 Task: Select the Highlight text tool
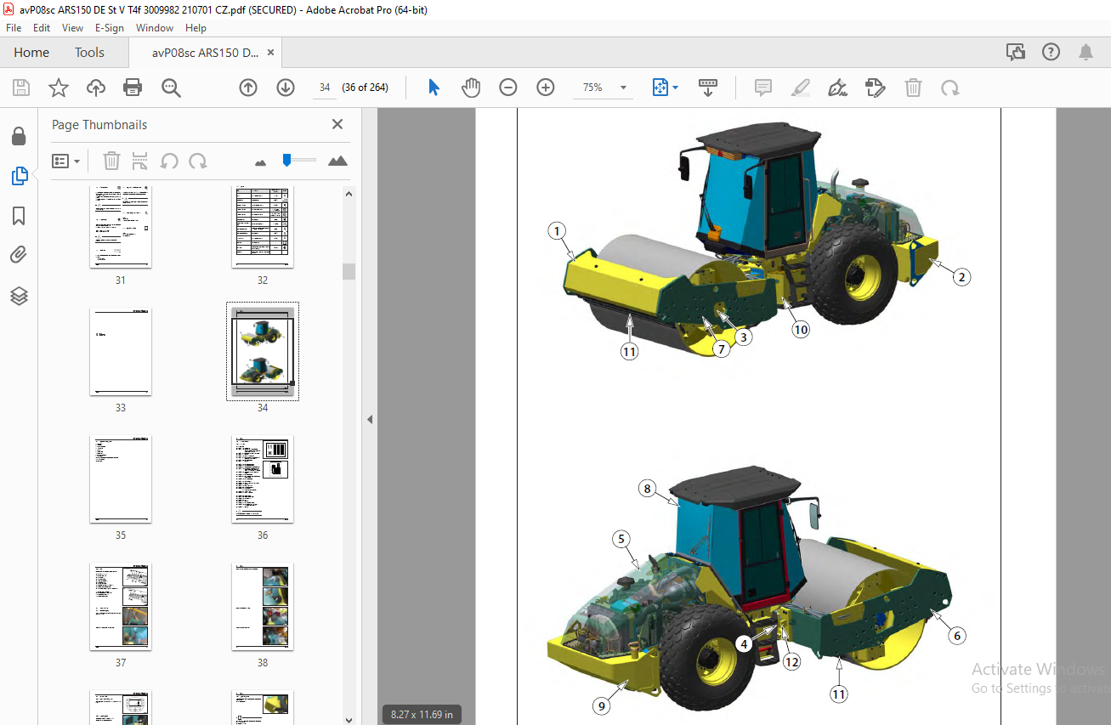pos(801,88)
